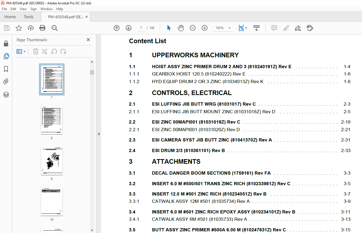This screenshot has height=233, width=362.
Task: Print the document with the printer icon
Action: pyautogui.click(x=42, y=28)
